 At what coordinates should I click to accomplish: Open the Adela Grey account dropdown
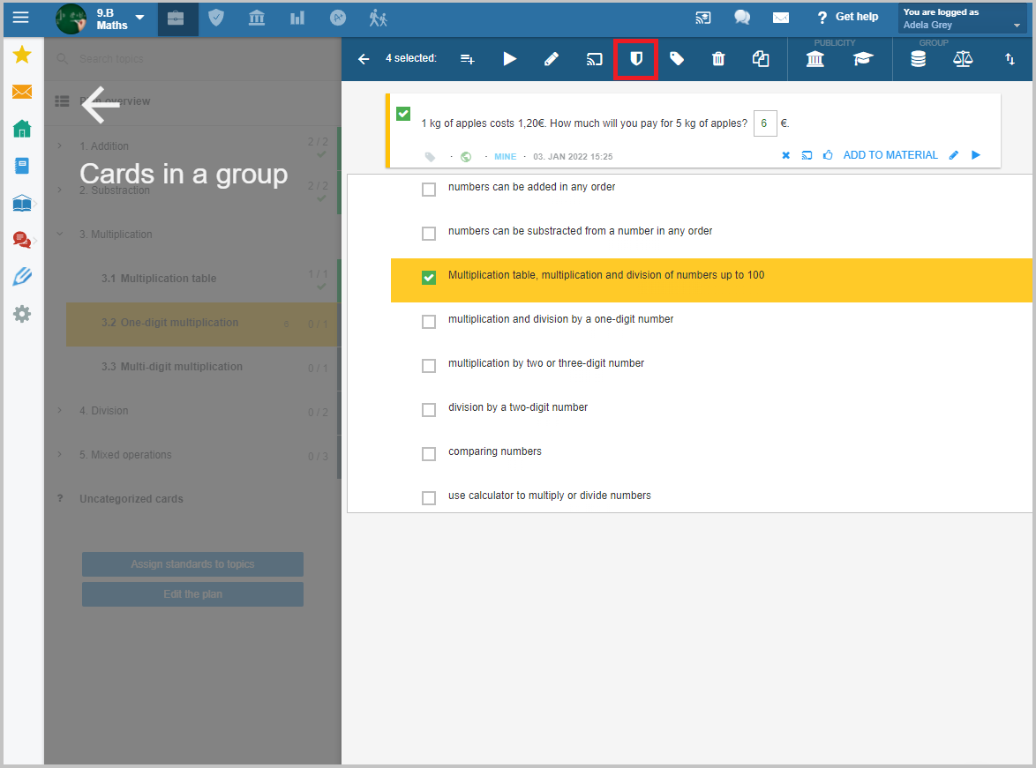962,19
